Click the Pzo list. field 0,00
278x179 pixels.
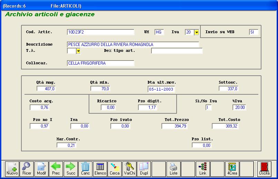click(202, 145)
